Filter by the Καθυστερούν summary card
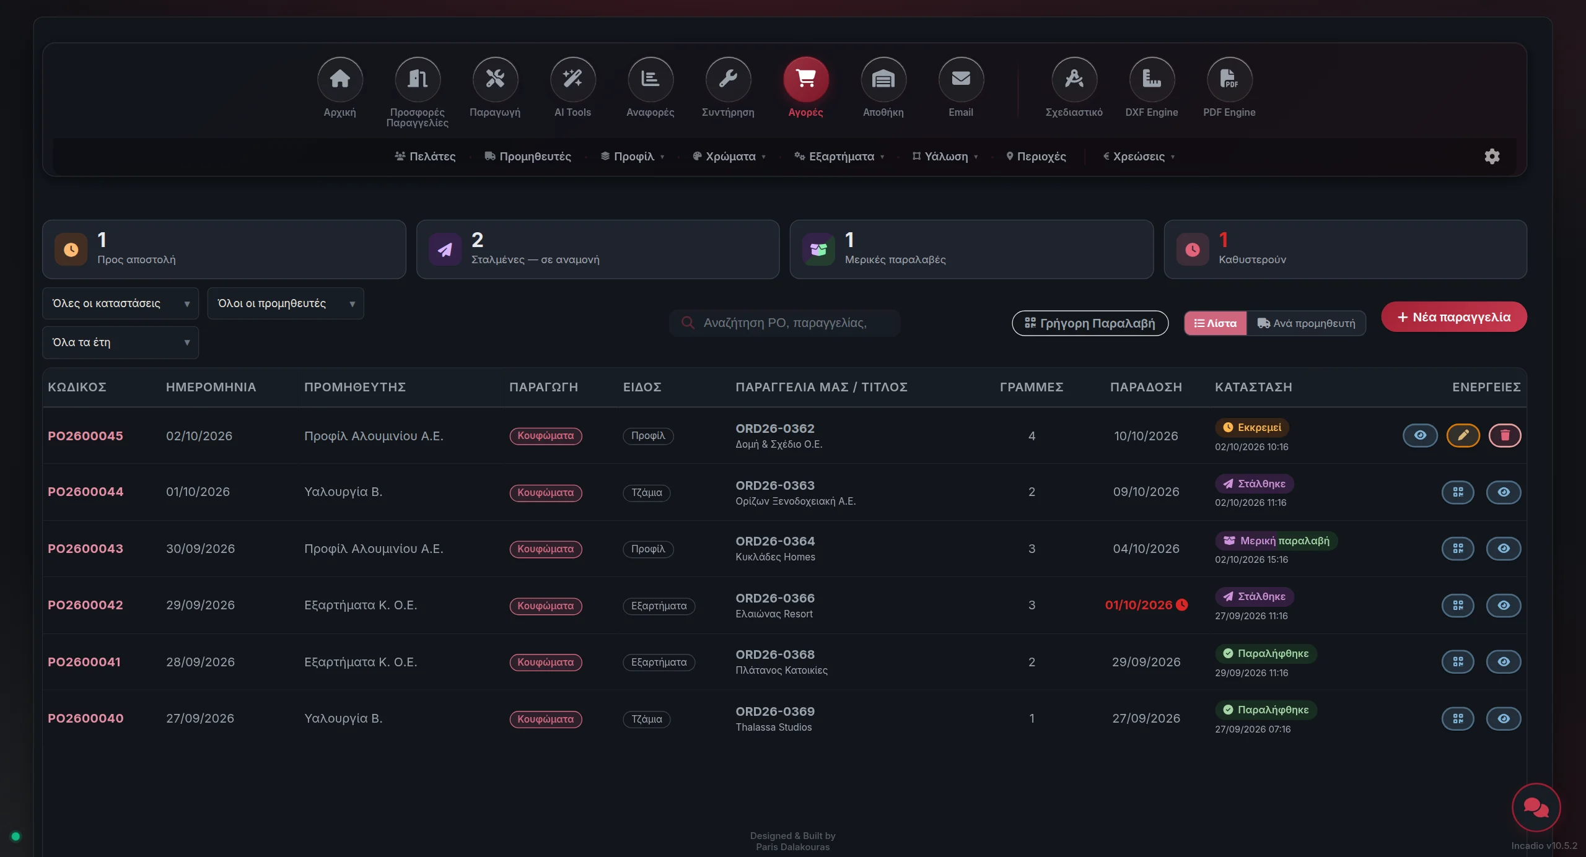Viewport: 1586px width, 857px height. tap(1345, 250)
